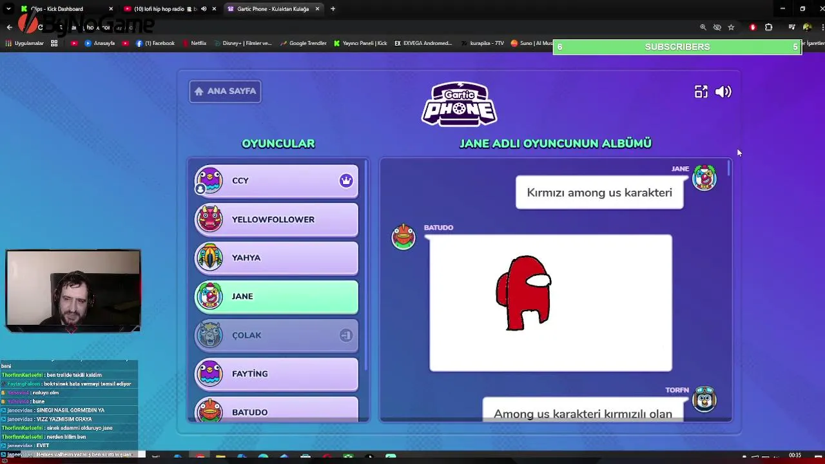
Task: Open the Yayıncı Paneli | Kick bookmark
Action: [x=360, y=43]
